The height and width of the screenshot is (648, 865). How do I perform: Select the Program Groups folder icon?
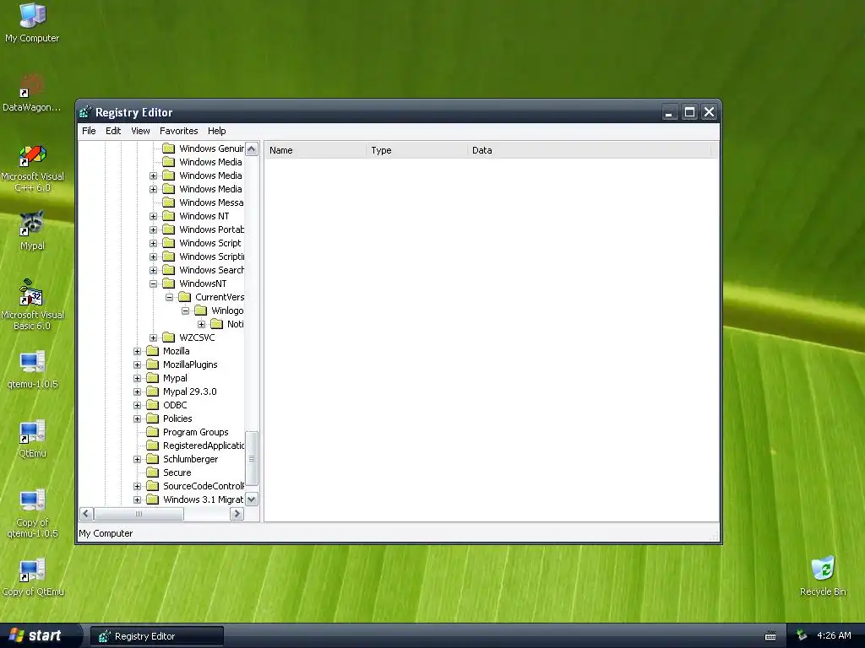point(152,432)
